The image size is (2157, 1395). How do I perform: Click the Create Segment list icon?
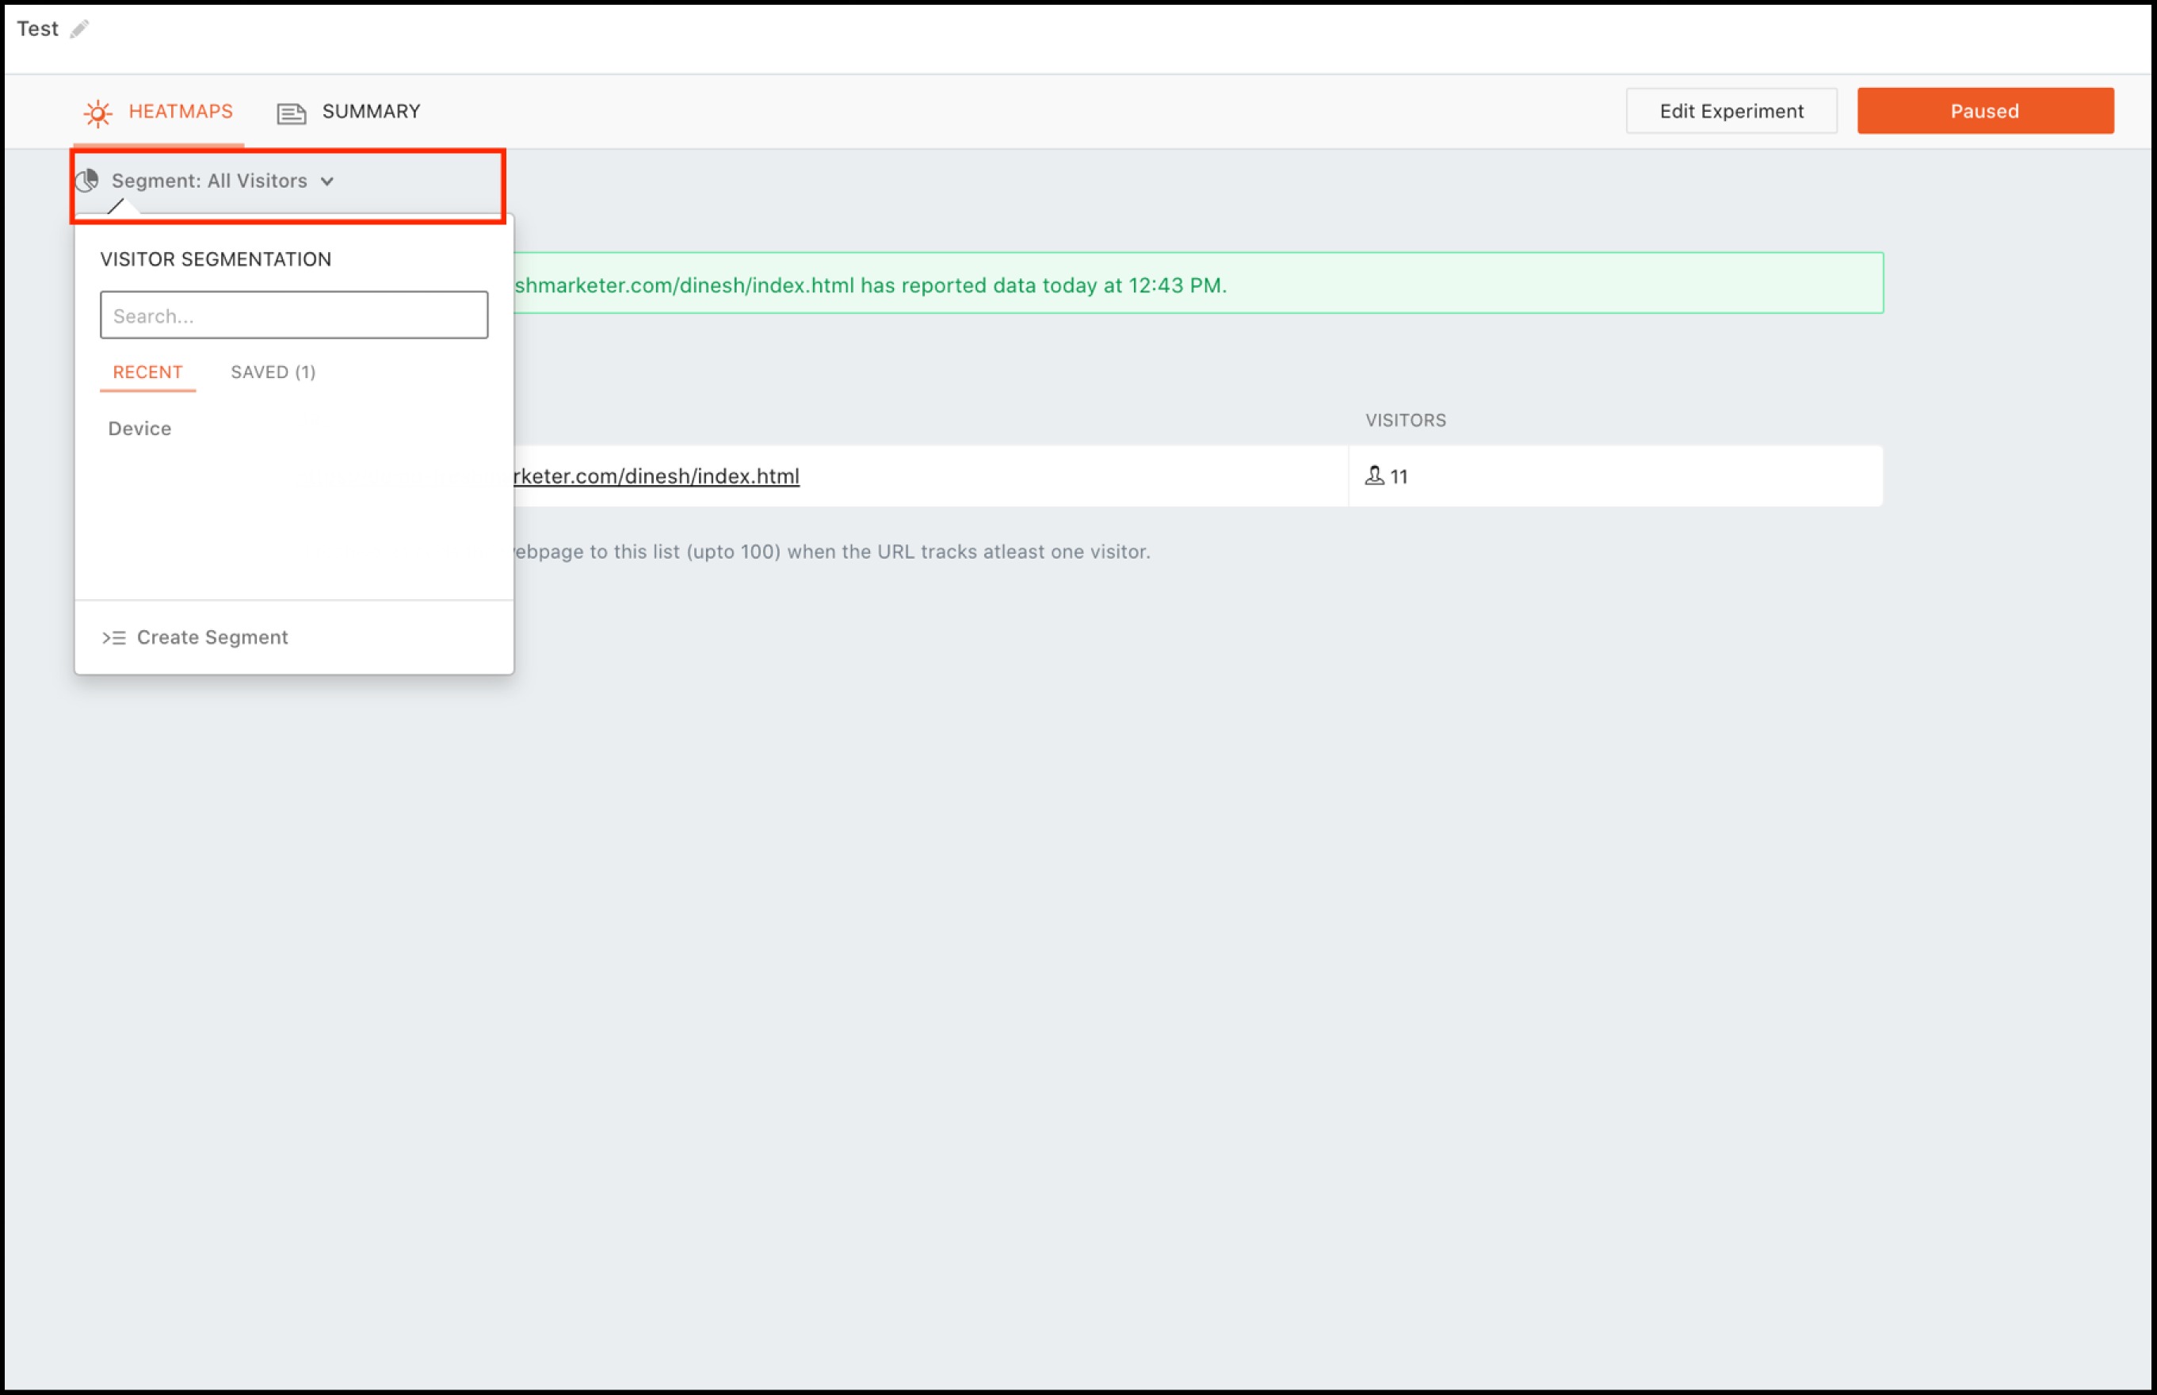pos(114,638)
